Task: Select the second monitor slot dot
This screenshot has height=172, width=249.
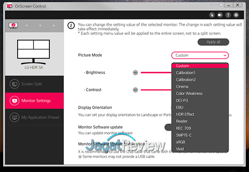Action: coord(27,25)
